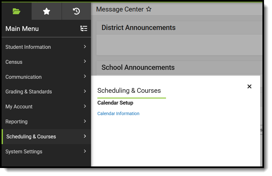Image resolution: width=272 pixels, height=176 pixels.
Task: Expand the Student Information chevron
Action: (85, 47)
